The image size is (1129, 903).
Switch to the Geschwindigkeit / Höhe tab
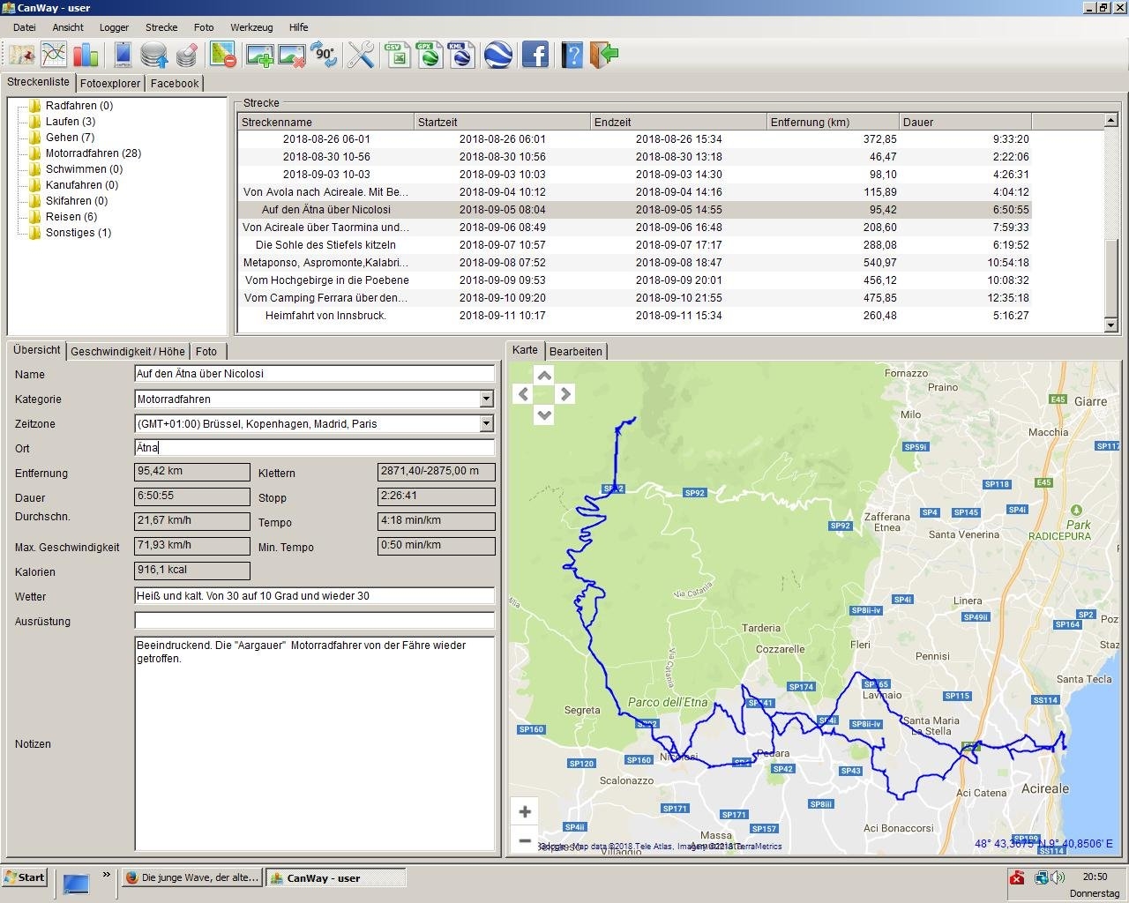click(x=128, y=352)
